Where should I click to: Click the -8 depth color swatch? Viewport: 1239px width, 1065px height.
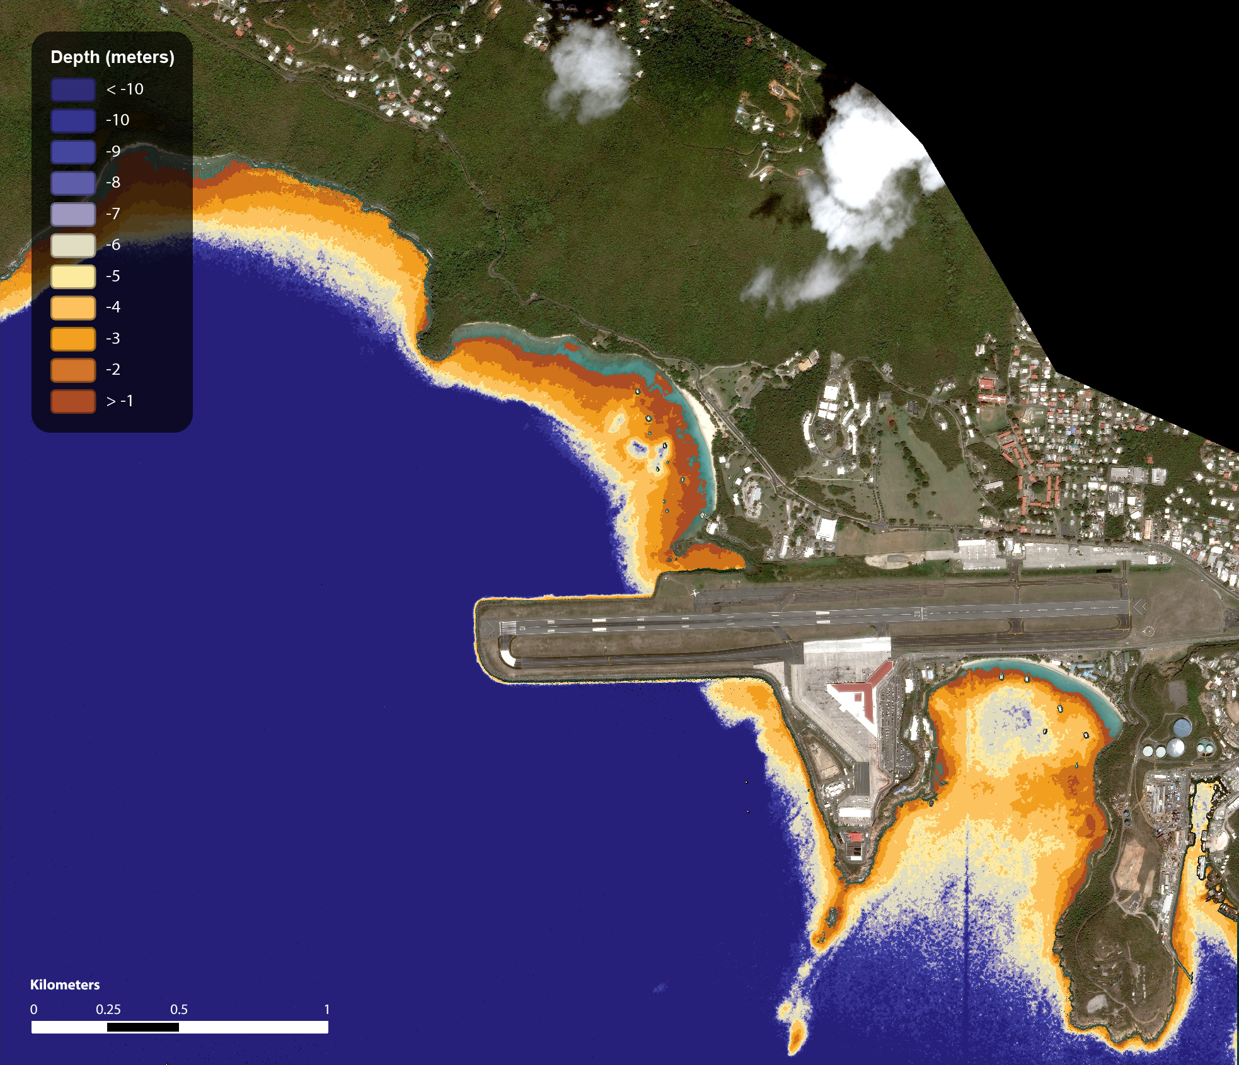73,183
